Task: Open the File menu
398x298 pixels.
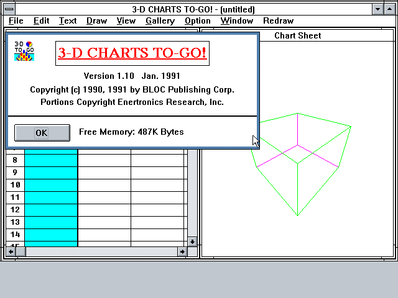Action: click(16, 20)
